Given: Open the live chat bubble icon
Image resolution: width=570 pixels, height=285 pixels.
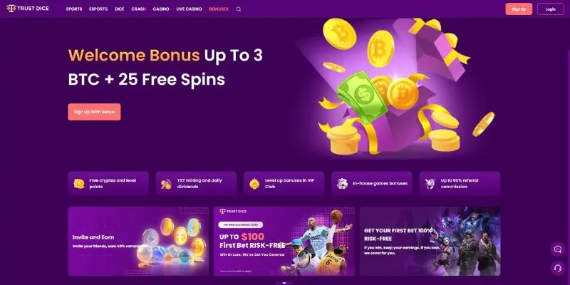Looking at the screenshot, I should [x=558, y=249].
